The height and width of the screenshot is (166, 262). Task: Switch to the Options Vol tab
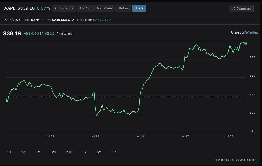pyautogui.click(x=64, y=8)
